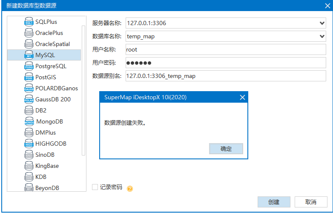
Task: Select the BeyonDB list label
Action: click(47, 188)
